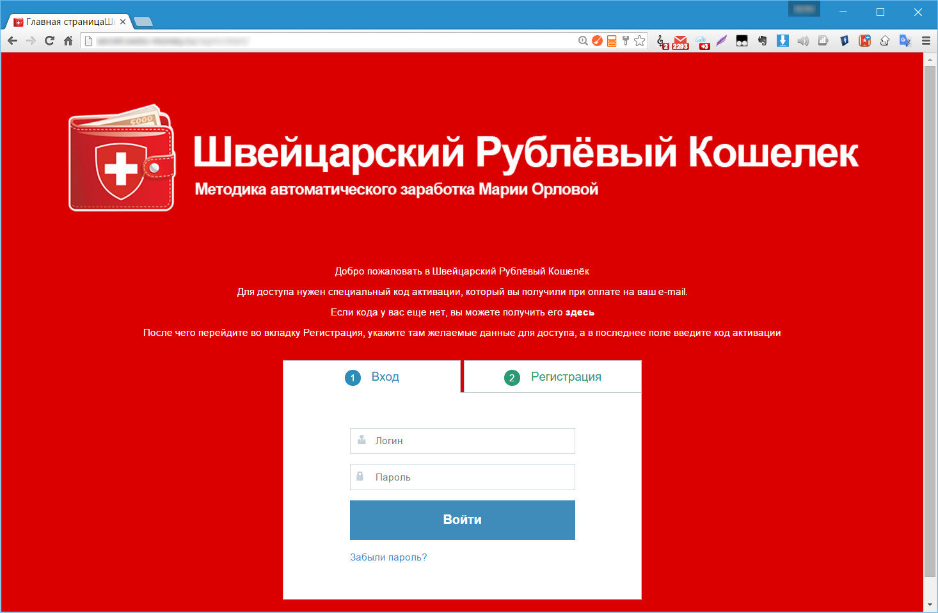938x613 pixels.
Task: Click the здесь link to get code
Action: [x=580, y=312]
